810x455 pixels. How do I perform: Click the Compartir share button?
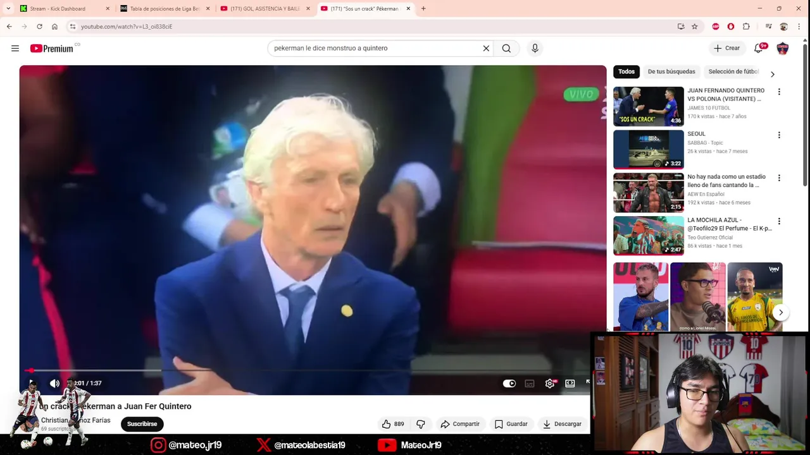point(460,424)
